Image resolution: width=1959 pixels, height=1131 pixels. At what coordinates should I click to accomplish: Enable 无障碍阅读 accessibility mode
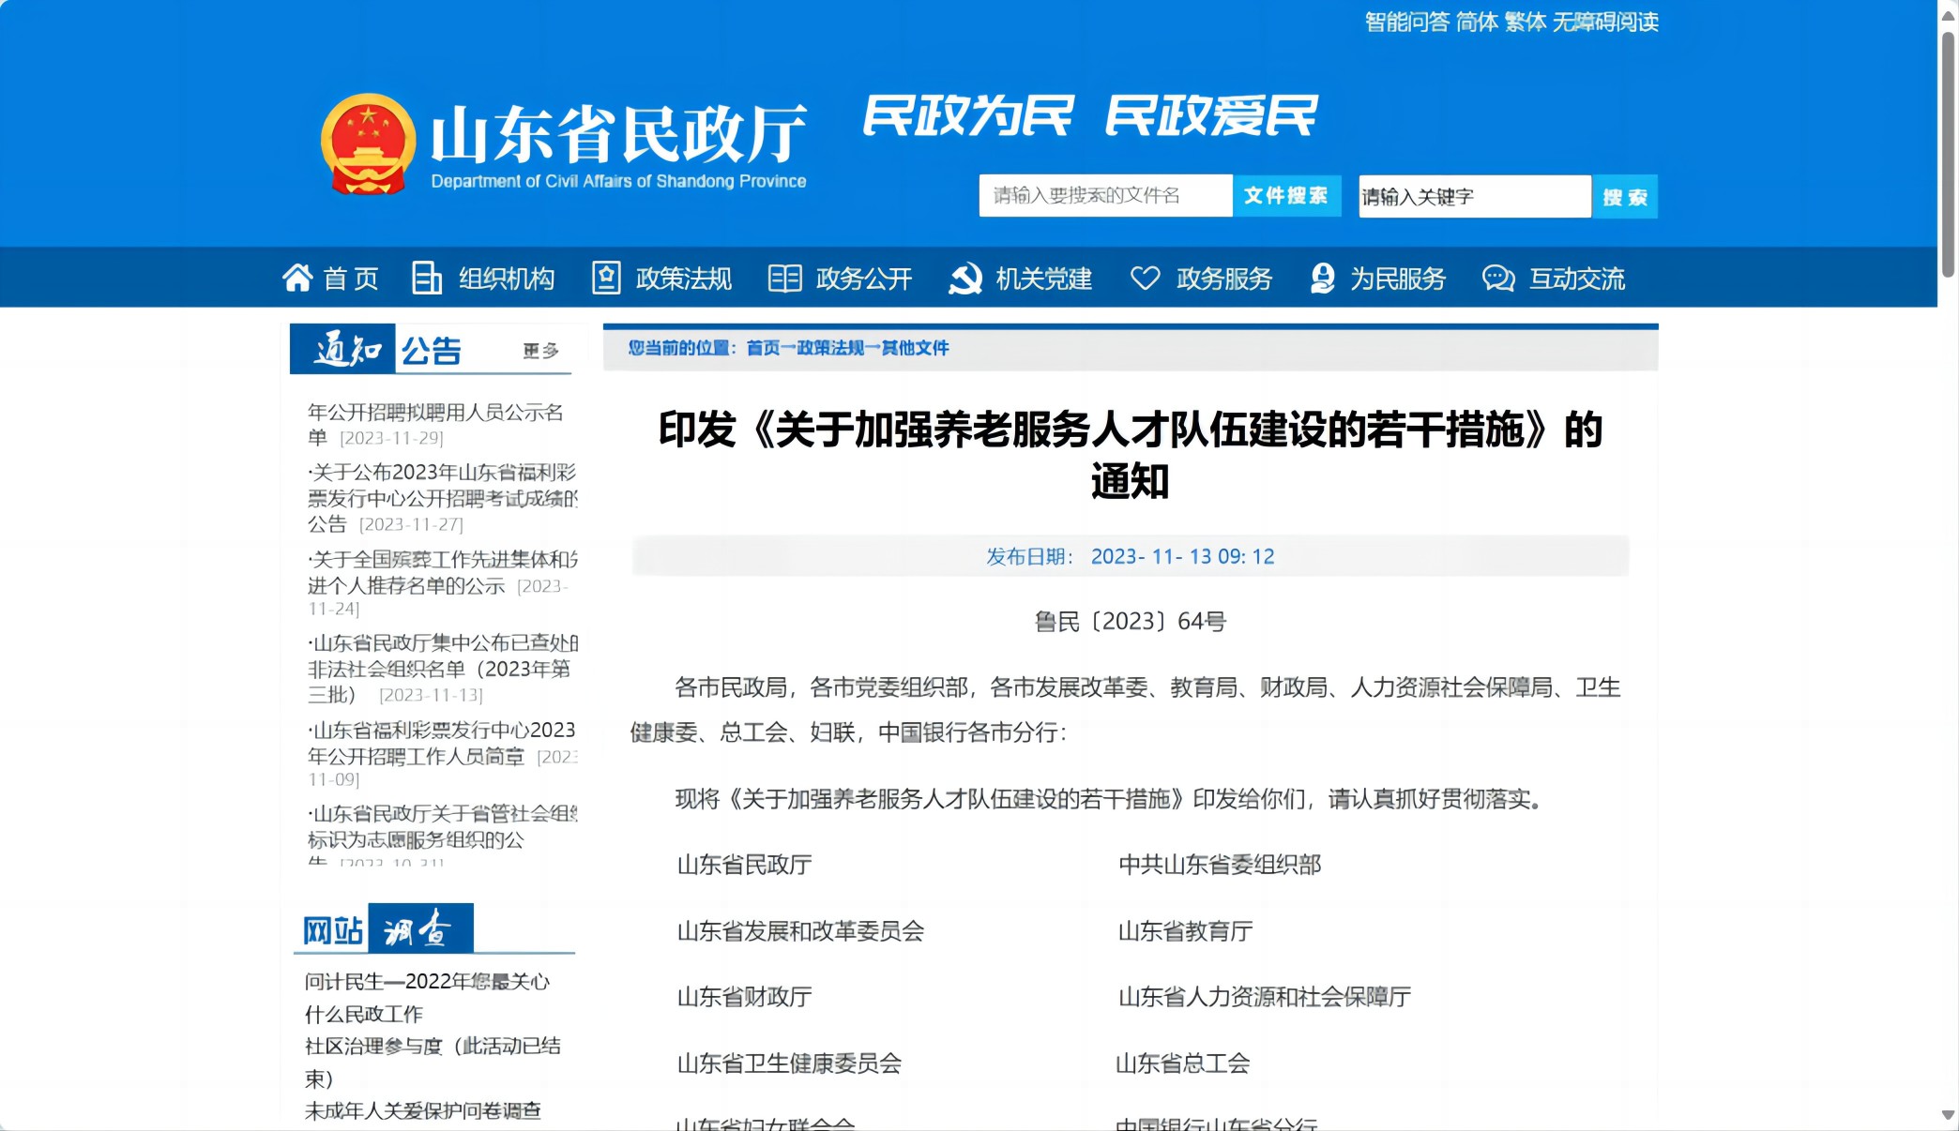click(x=1605, y=22)
